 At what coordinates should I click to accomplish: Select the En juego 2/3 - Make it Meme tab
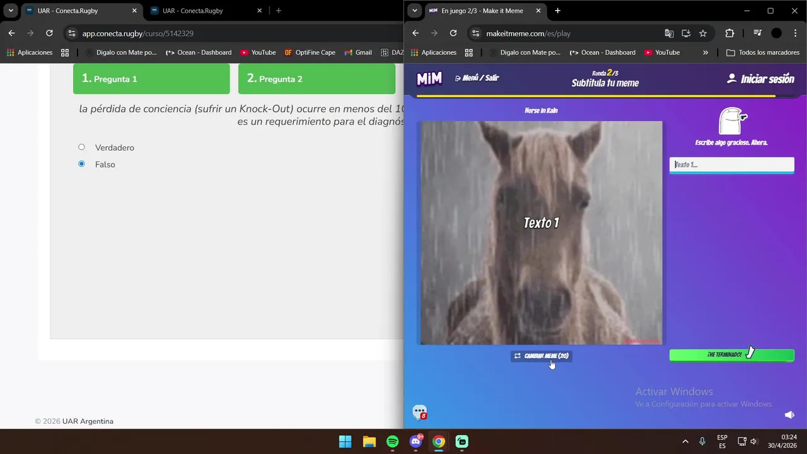484,11
